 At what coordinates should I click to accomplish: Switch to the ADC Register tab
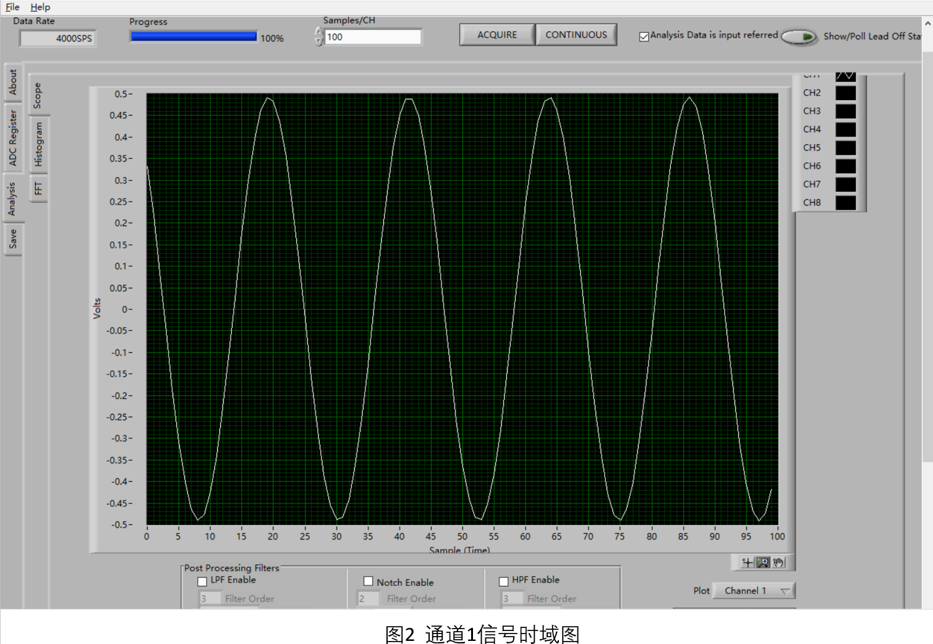pos(13,138)
